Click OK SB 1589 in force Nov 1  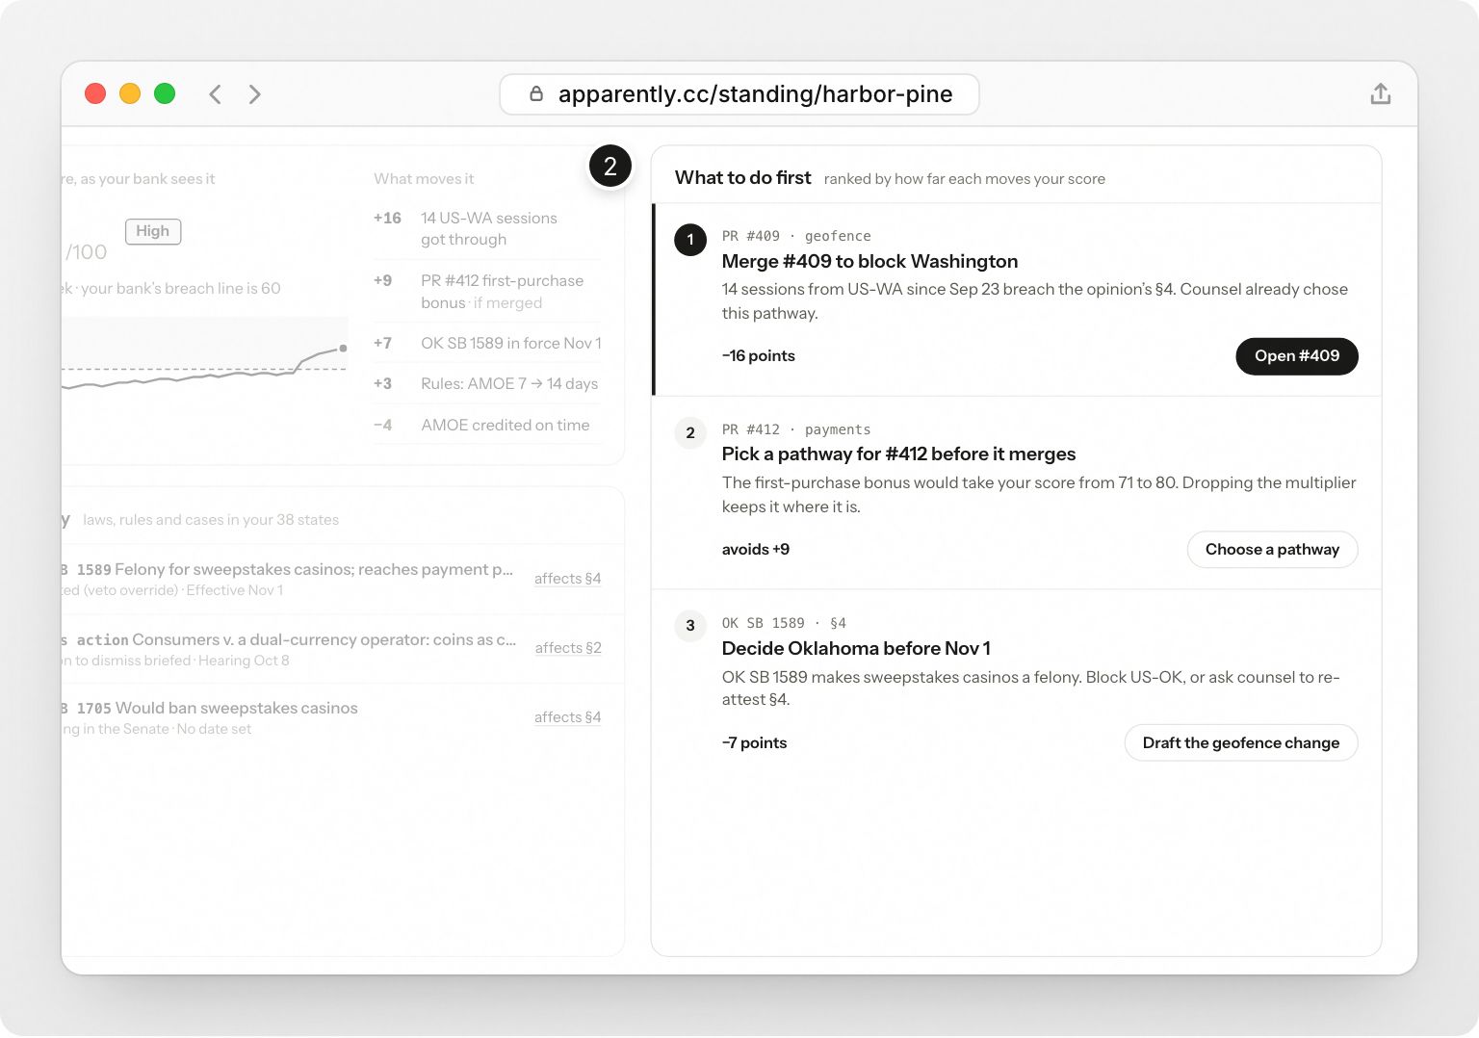(487, 344)
